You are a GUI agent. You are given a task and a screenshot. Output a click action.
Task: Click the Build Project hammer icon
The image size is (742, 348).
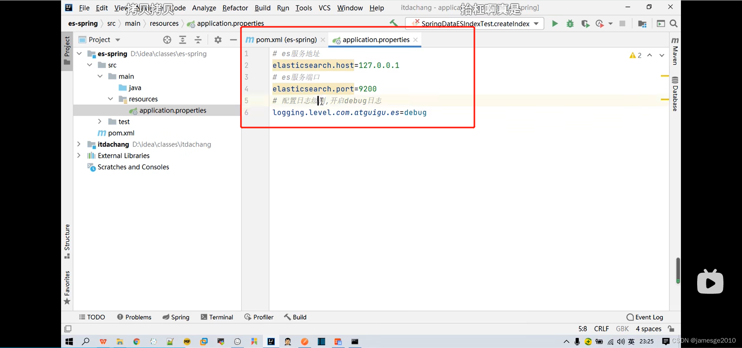393,24
